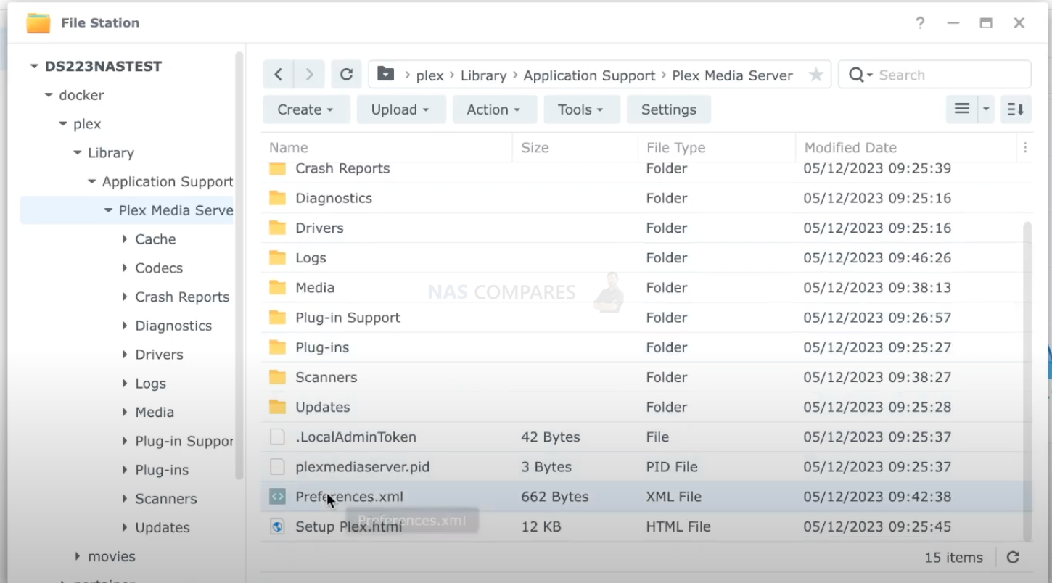The height and width of the screenshot is (583, 1052).
Task: Click the file list vertical scrollbar
Action: point(1027,381)
